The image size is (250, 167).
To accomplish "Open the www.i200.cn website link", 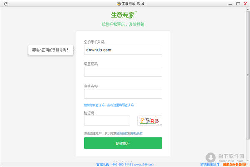I will (x=143, y=165).
